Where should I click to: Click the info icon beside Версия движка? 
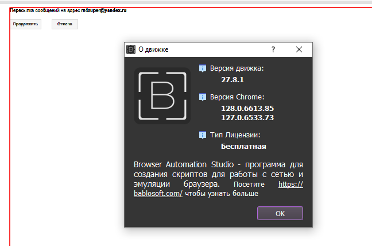click(202, 68)
